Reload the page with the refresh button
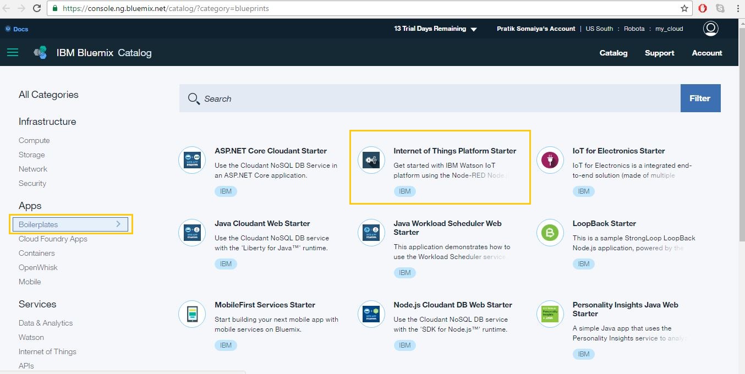 coord(37,8)
